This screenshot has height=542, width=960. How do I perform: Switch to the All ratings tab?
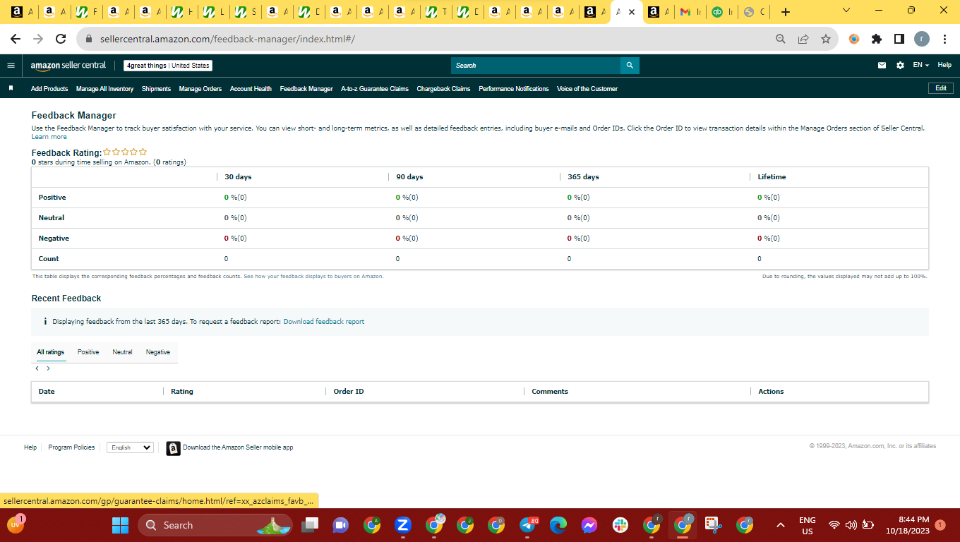(x=51, y=352)
